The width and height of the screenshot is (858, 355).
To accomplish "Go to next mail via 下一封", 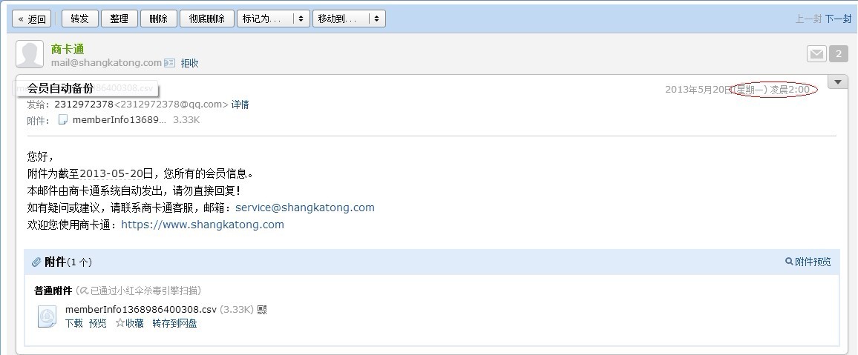I will pyautogui.click(x=838, y=19).
